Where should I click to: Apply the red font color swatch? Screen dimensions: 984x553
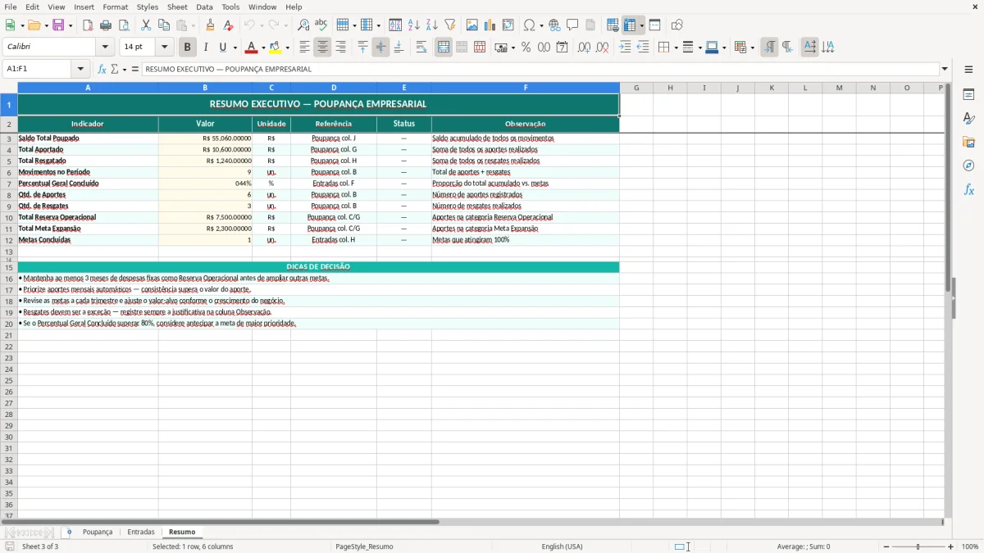tap(251, 48)
